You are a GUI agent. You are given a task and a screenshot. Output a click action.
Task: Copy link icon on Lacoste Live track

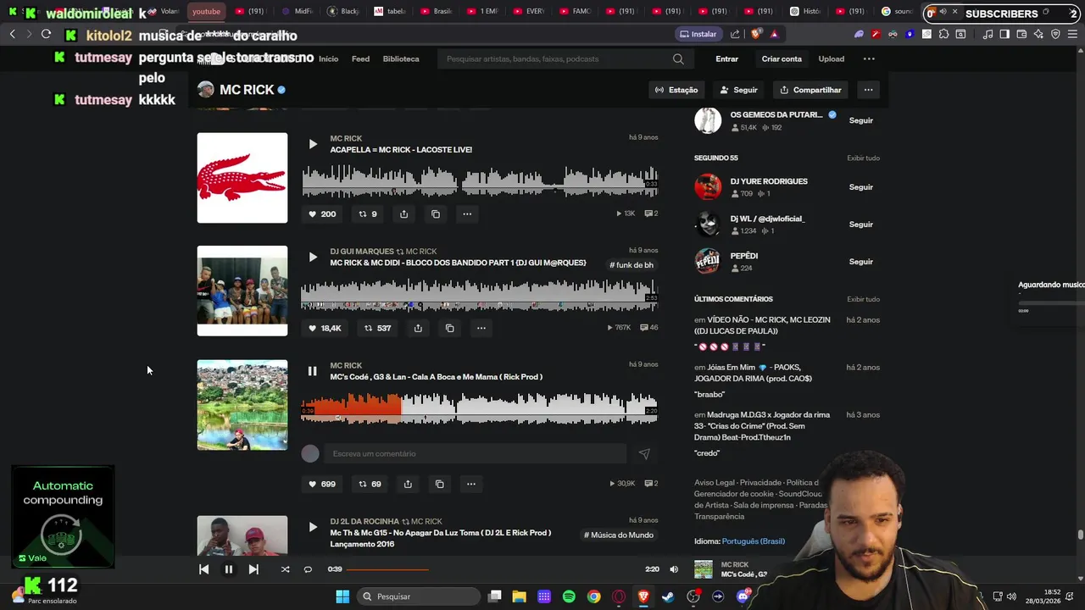[436, 214]
